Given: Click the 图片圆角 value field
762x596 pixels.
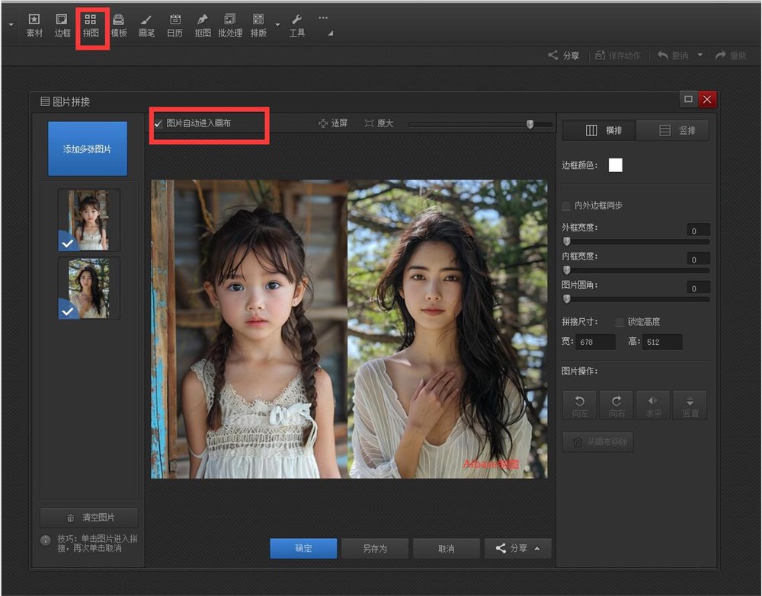Looking at the screenshot, I should (698, 288).
